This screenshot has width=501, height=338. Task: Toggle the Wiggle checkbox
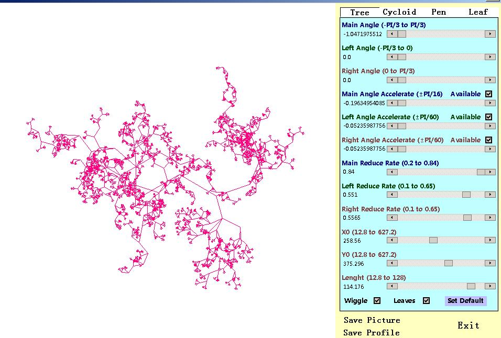click(377, 300)
